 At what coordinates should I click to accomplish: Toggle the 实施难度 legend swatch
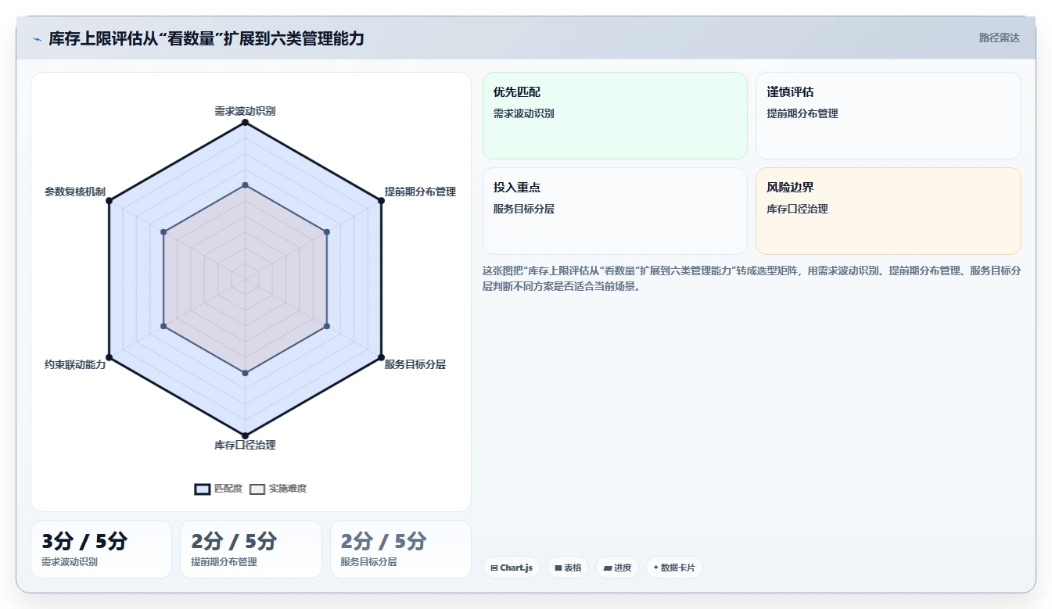(257, 489)
